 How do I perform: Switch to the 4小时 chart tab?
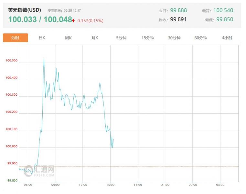(x=227, y=38)
